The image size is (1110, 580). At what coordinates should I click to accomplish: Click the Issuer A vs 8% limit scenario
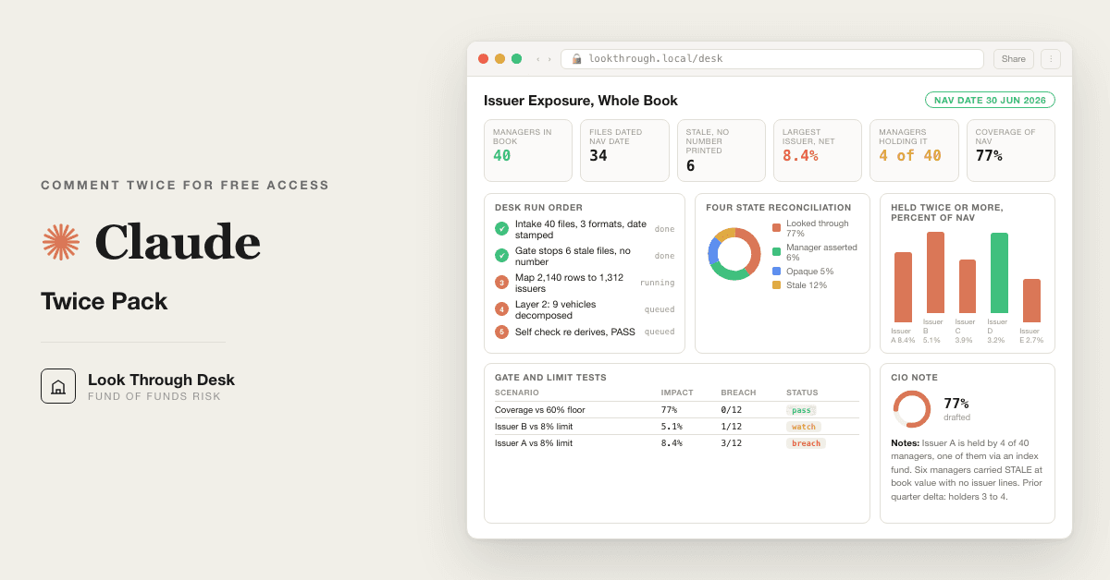(x=534, y=443)
